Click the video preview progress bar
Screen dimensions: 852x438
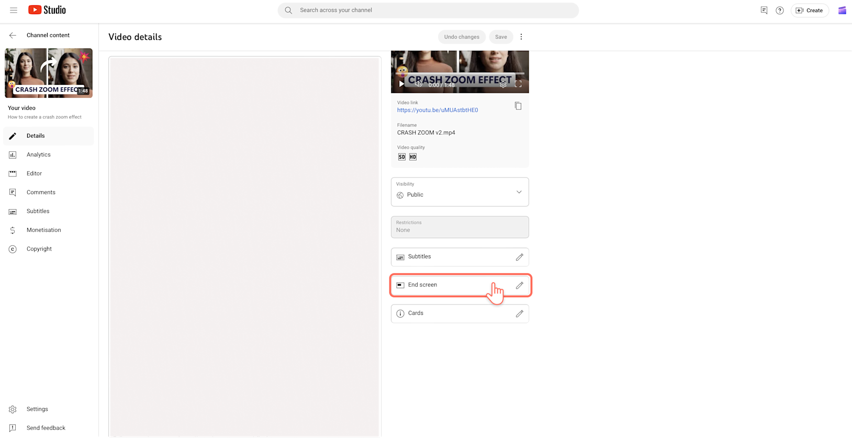tap(460, 74)
